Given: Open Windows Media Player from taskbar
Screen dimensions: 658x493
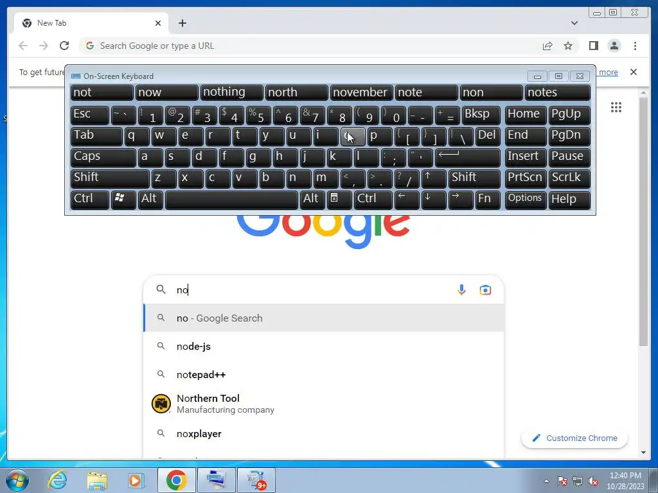Looking at the screenshot, I should click(136, 480).
